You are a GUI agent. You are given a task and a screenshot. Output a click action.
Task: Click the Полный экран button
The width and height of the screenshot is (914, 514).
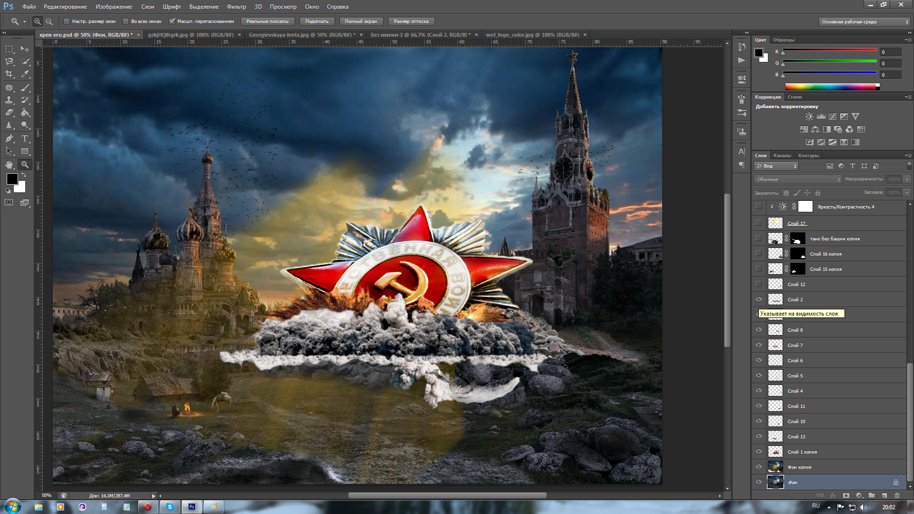360,21
